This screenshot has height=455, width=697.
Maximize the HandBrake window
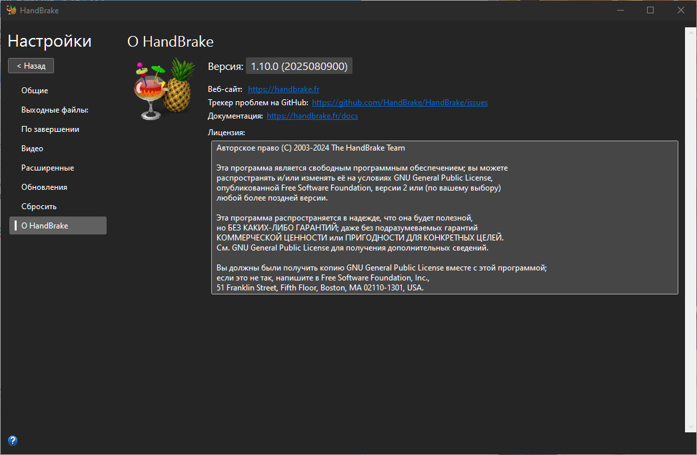tap(650, 10)
